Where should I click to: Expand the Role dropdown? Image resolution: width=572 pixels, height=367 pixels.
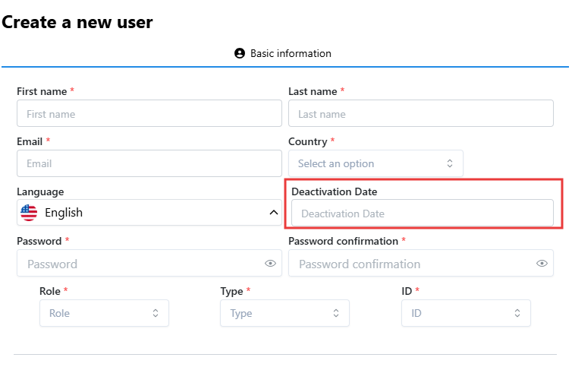104,313
